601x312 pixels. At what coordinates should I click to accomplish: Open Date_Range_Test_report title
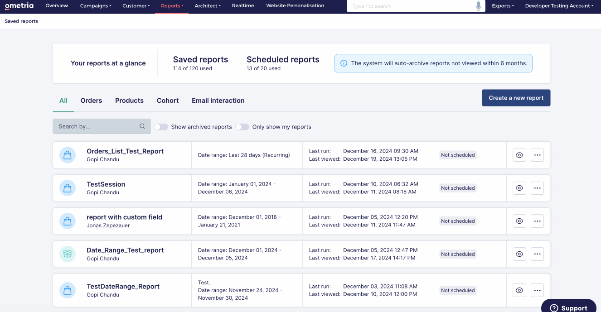125,250
